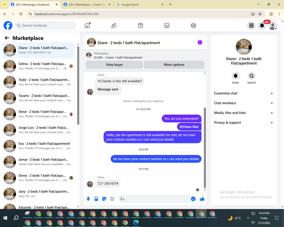
Task: Open Chrome three-dot menu
Action: pyautogui.click(x=279, y=14)
